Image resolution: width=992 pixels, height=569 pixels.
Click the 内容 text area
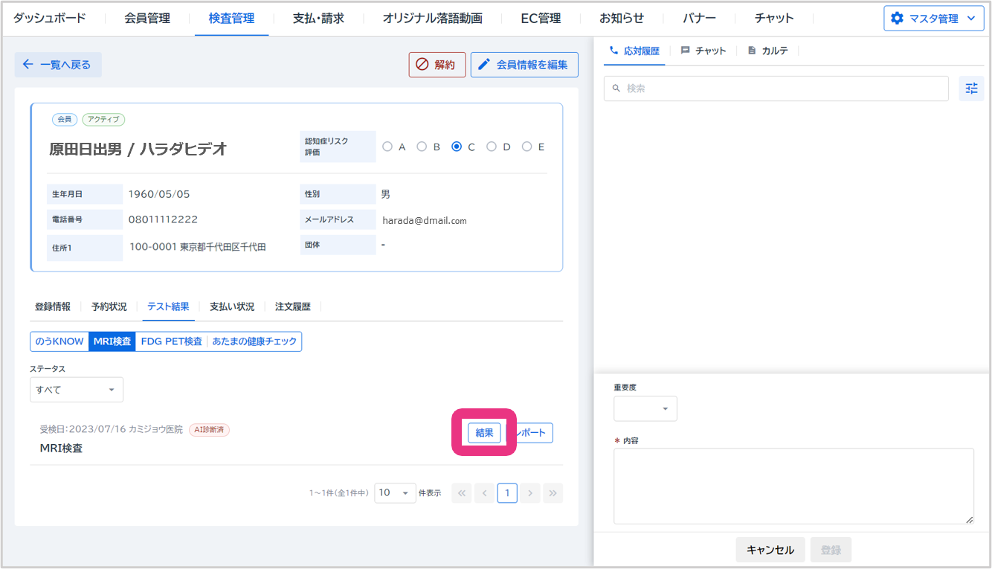point(793,486)
